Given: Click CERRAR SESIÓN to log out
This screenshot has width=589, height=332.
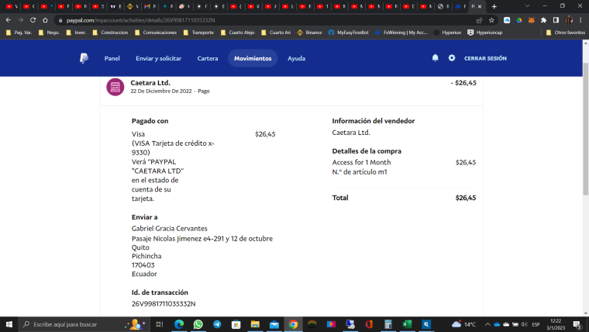Looking at the screenshot, I should (x=485, y=58).
